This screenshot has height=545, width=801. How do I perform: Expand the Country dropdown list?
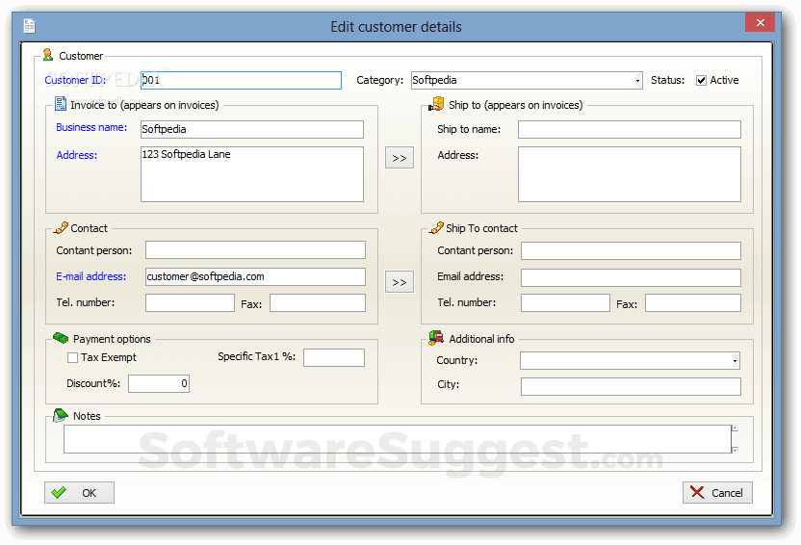point(736,361)
